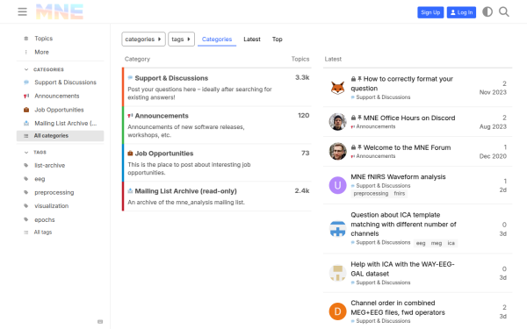Click the 2.4k topics count
Screen dimensions: 527x329
point(302,190)
